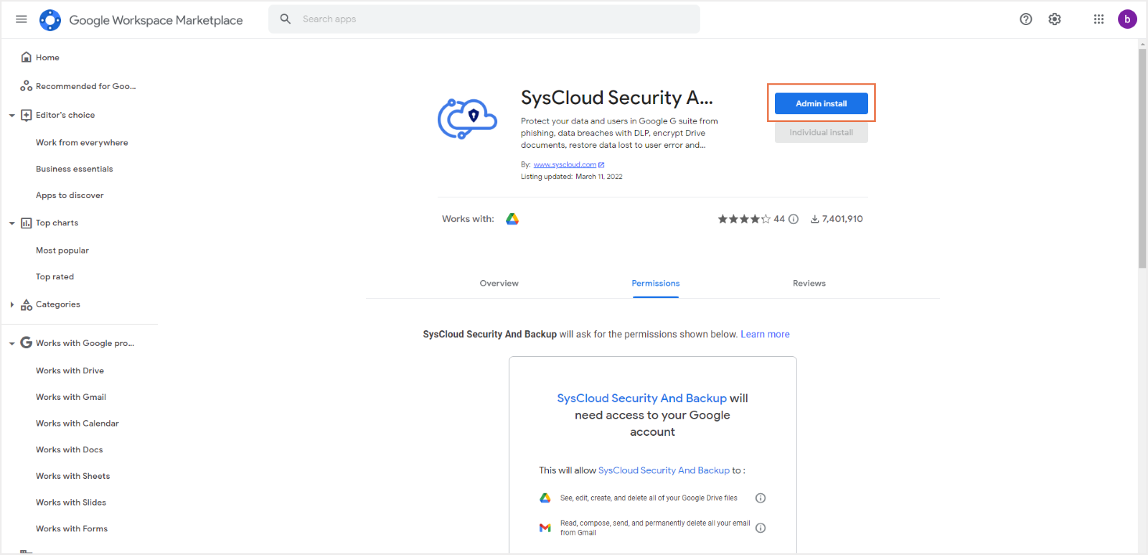The width and height of the screenshot is (1148, 555).
Task: Click the download count icon
Action: [x=815, y=219]
